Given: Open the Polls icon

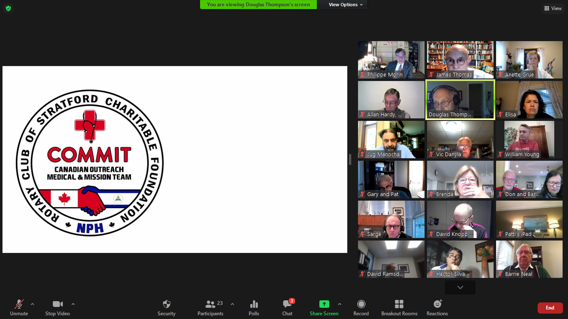Looking at the screenshot, I should click(x=254, y=304).
